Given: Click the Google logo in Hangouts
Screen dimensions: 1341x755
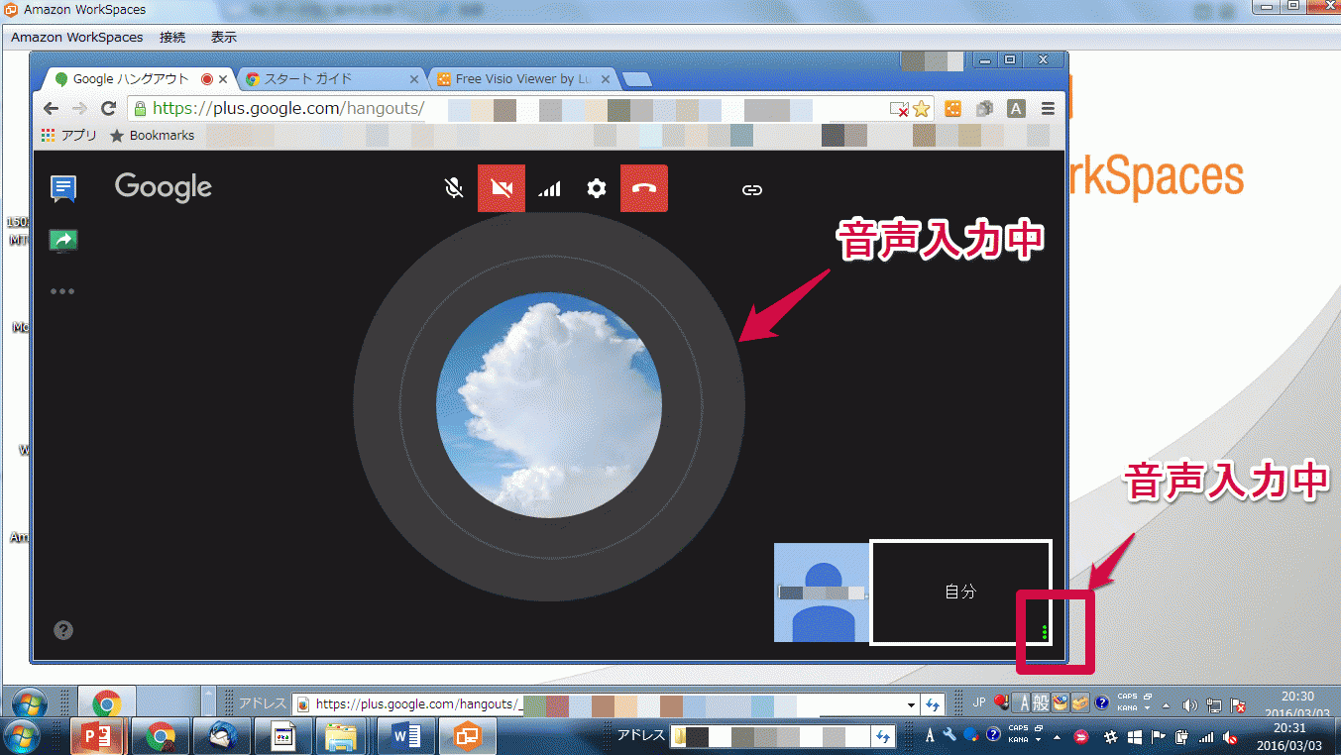Looking at the screenshot, I should [x=164, y=187].
